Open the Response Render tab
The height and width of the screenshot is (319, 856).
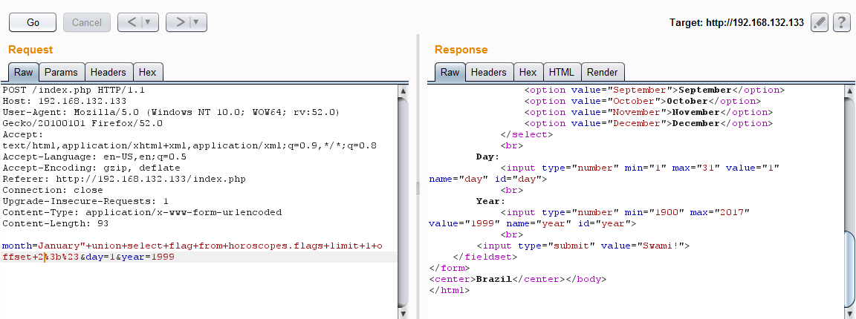[x=603, y=72]
